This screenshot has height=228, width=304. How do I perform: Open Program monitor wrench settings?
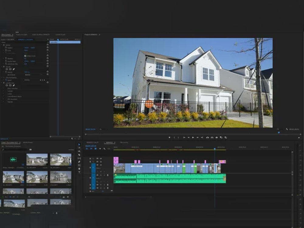287,129
